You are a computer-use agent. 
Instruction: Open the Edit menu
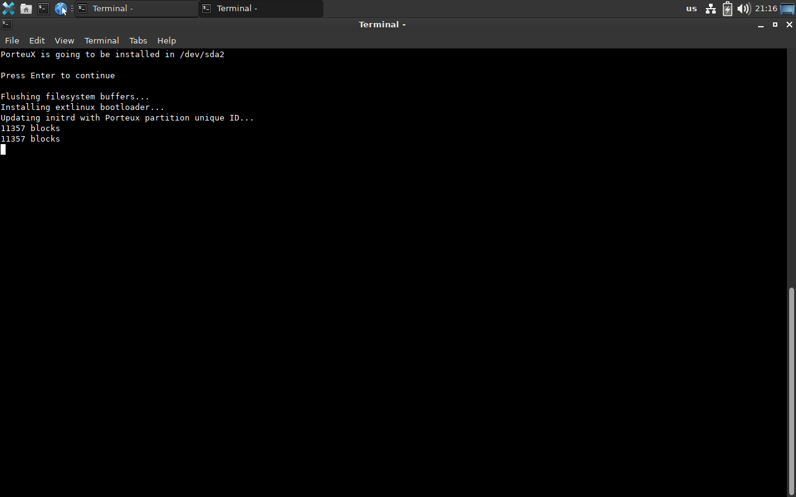[37, 40]
